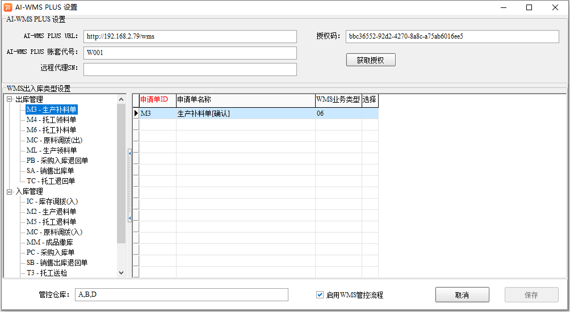Click the 保存 button
Screen dimensions: 570x312
531,295
